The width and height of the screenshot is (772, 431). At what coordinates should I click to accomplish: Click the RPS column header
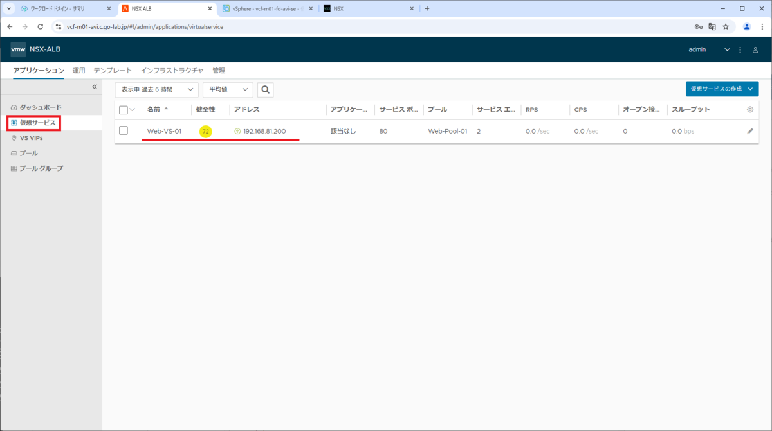click(531, 110)
